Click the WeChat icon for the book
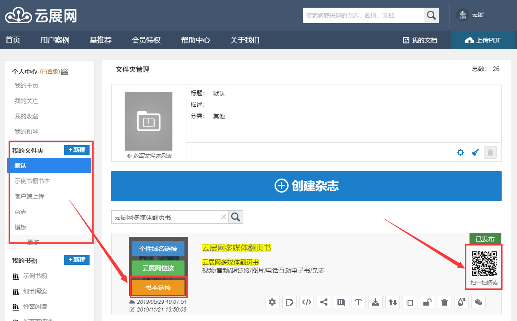The height and width of the screenshot is (321, 517). point(479,302)
